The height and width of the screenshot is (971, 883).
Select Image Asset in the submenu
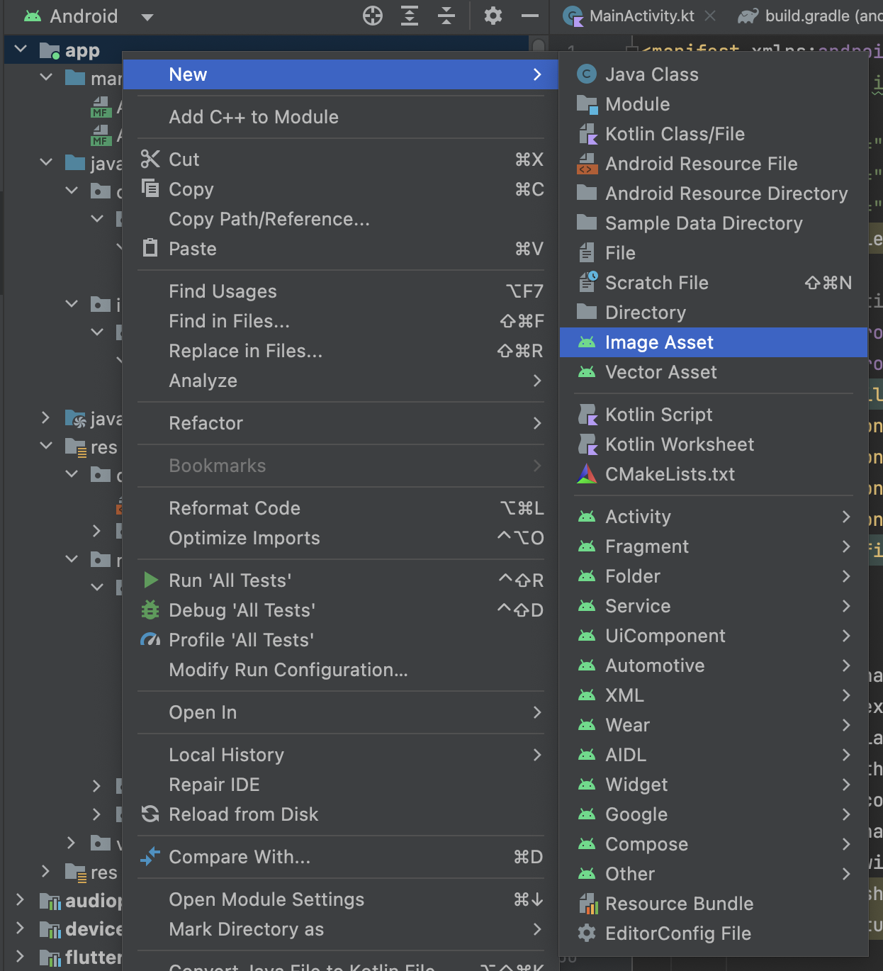click(714, 342)
